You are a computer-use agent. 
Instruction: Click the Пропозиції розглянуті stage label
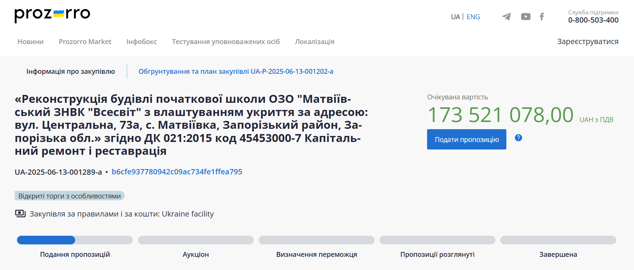pos(437,255)
